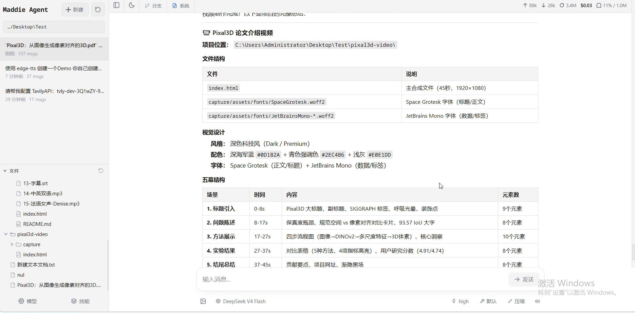This screenshot has width=635, height=313.
Task: Refresh the session list icon
Action: [x=98, y=9]
